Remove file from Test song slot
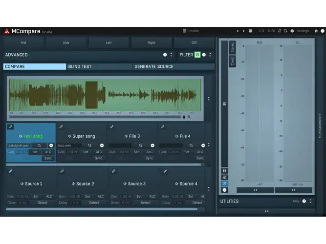Image resolution: width=326 pixels, height=244 pixels. click(x=51, y=145)
